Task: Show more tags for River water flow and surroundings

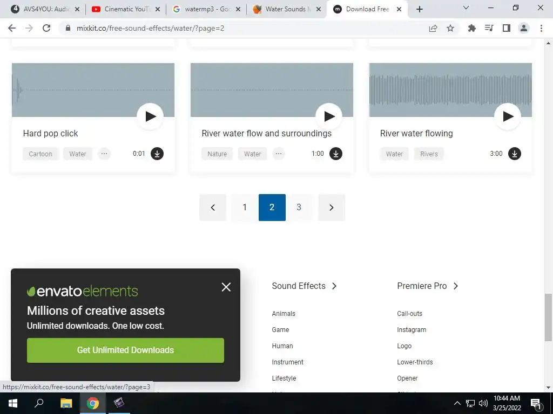Action: coord(279,154)
